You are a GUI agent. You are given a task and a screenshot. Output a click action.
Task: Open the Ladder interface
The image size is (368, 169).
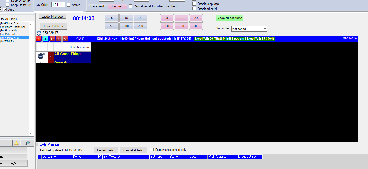[52, 17]
